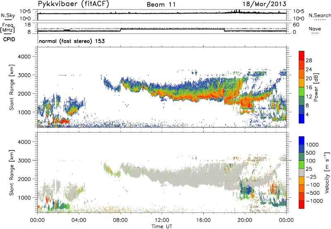Click the 2000 tick of the velocity panel
This screenshot has height=229, width=331.
24,179
